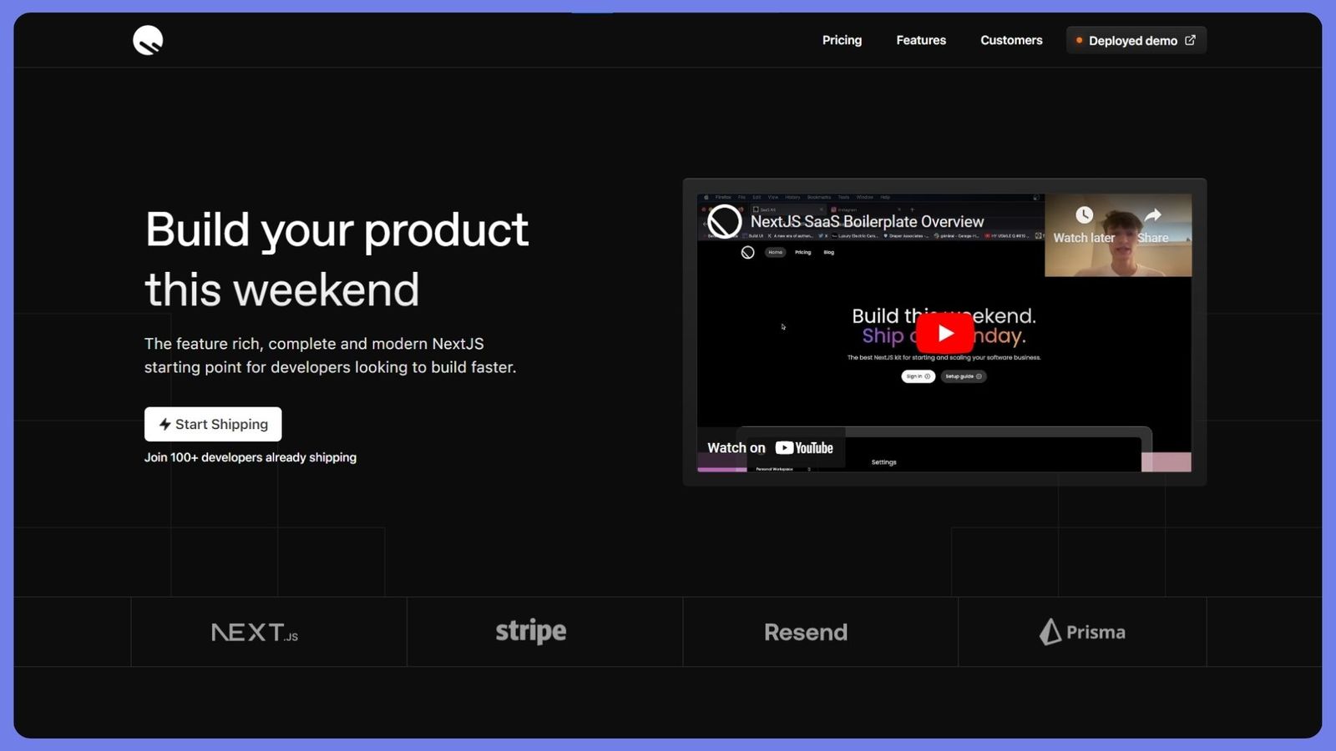Click the Share arrow icon on video
The image size is (1336, 751).
[x=1152, y=215]
